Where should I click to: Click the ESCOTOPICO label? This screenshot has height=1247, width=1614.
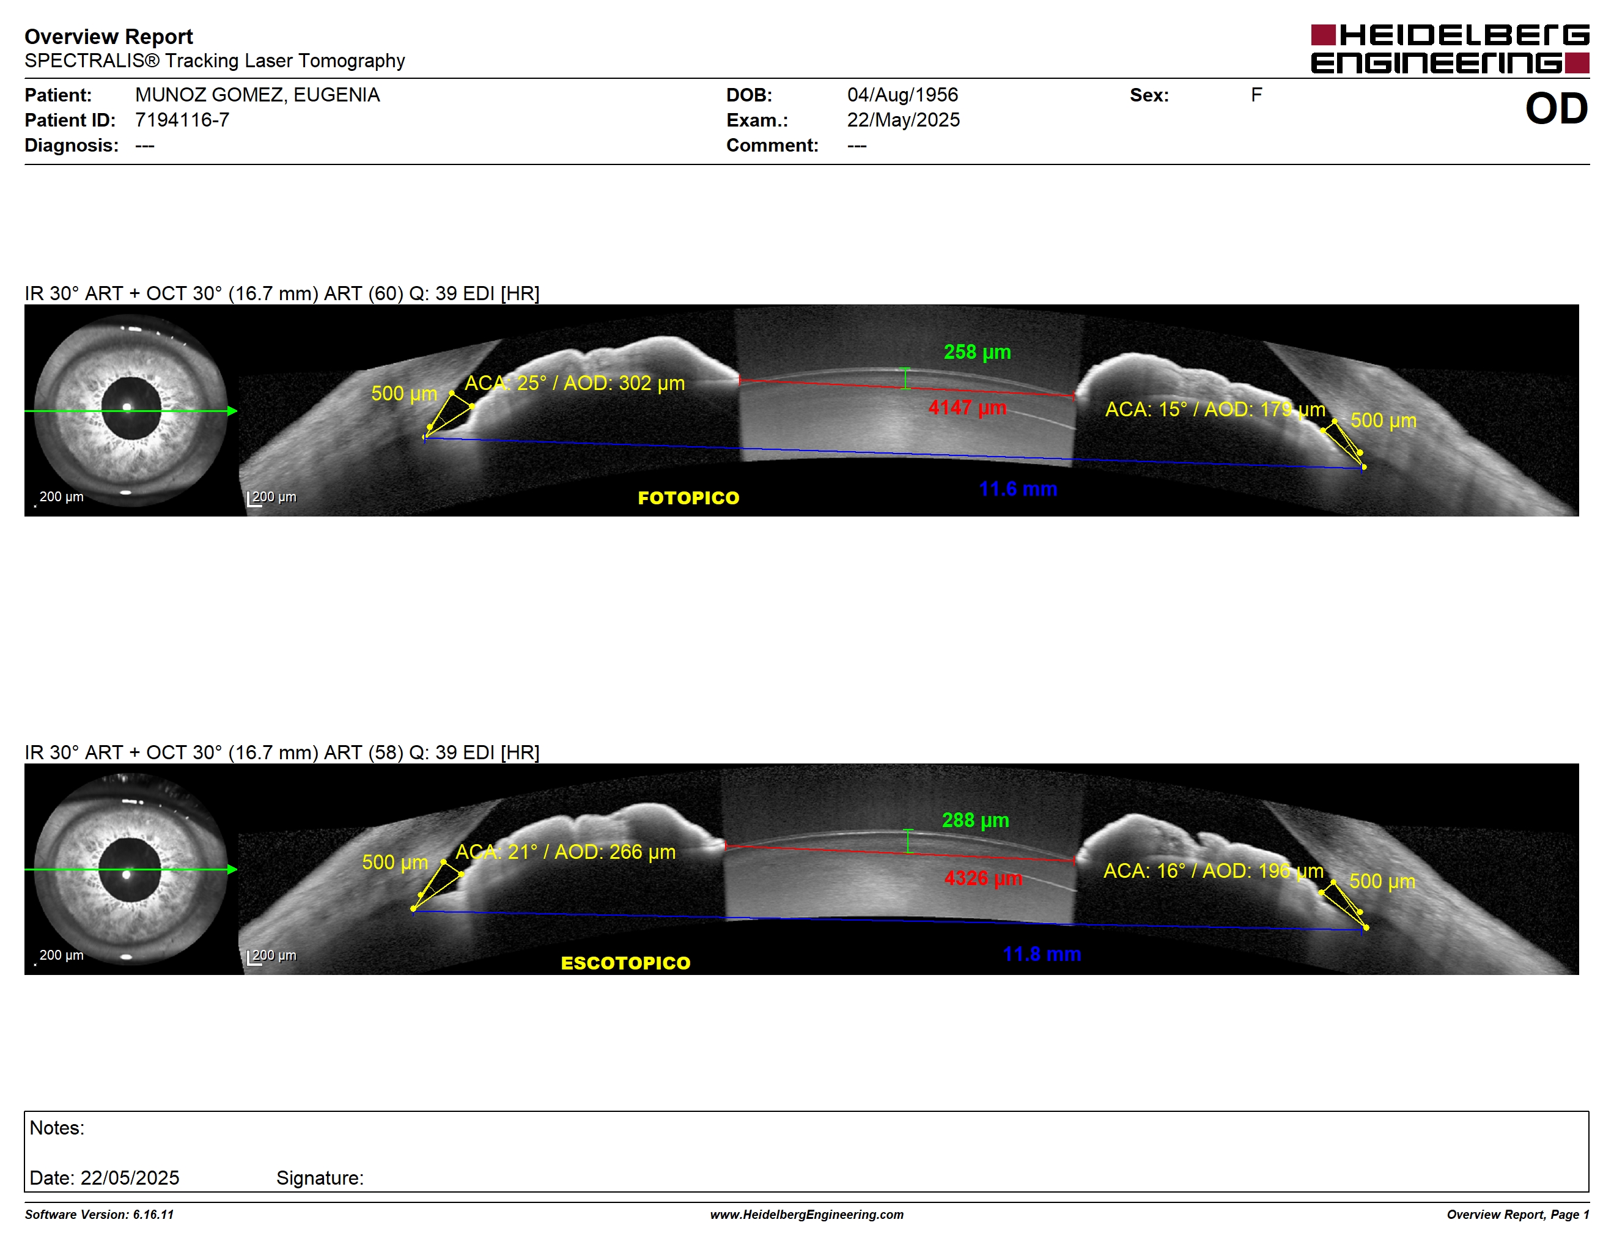pos(625,963)
